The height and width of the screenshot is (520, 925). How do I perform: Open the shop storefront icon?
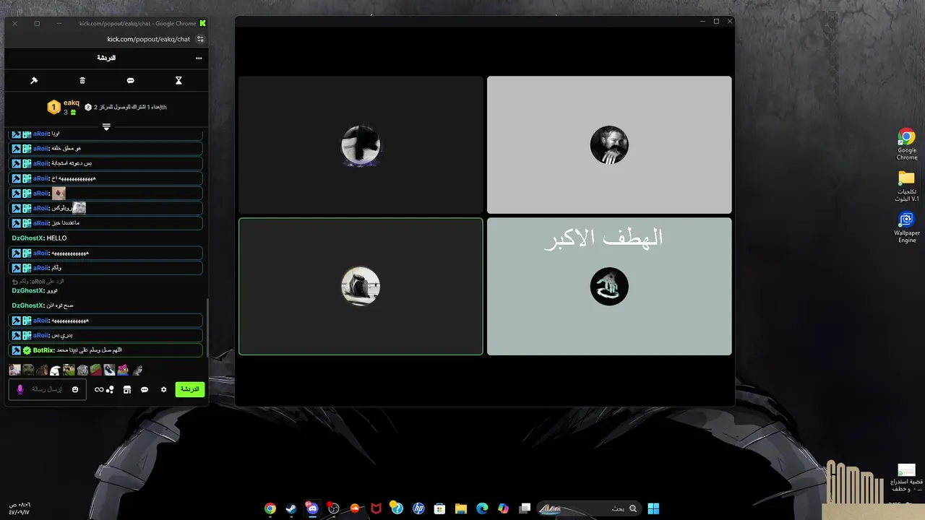(x=127, y=389)
